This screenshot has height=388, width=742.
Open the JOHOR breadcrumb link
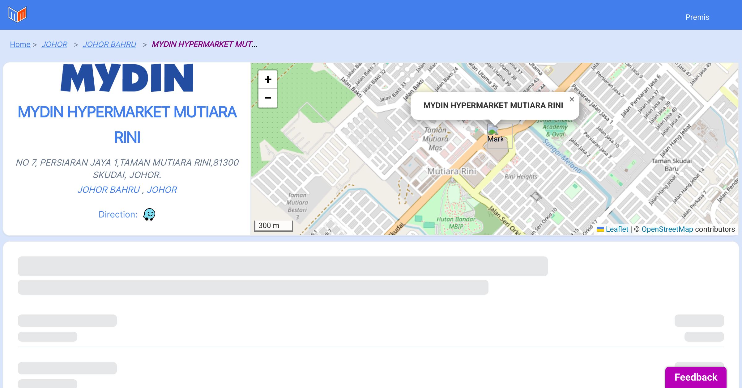(54, 44)
